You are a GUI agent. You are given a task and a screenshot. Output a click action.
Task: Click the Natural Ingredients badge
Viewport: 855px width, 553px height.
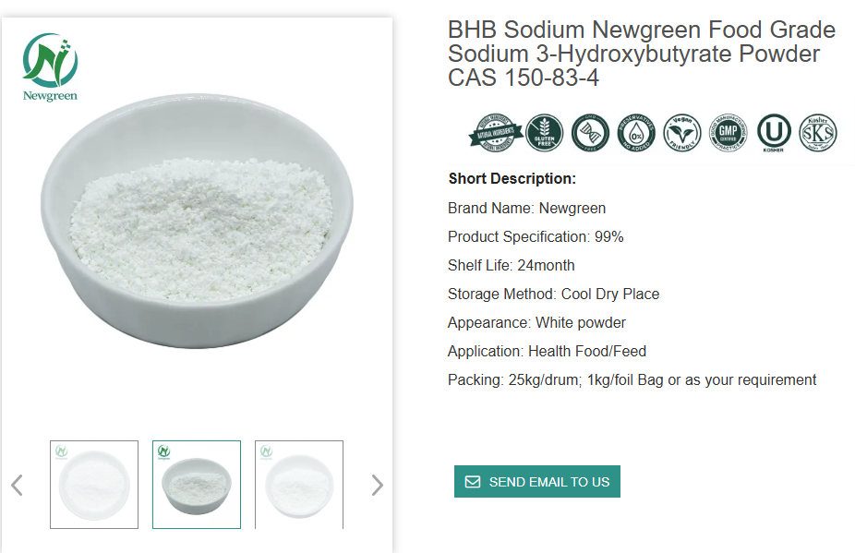[494, 134]
